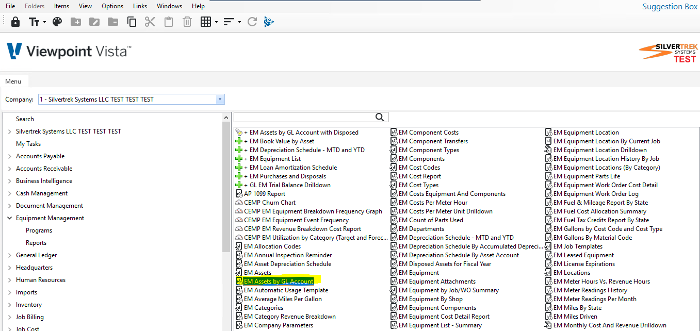The image size is (700, 331).
Task: Select Reports under Equipment Management
Action: tap(36, 243)
